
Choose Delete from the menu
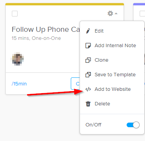pos(102,104)
